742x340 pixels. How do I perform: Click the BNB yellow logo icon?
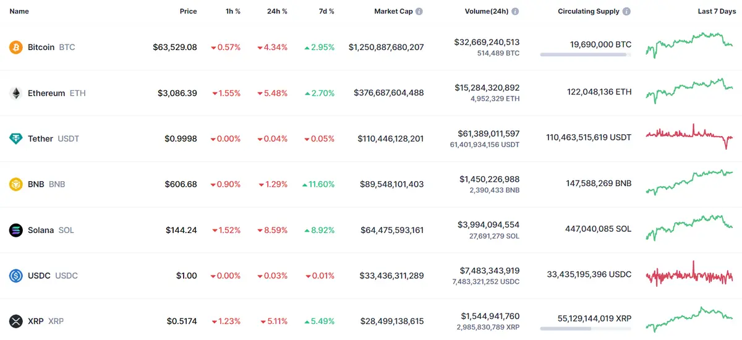pyautogui.click(x=16, y=184)
